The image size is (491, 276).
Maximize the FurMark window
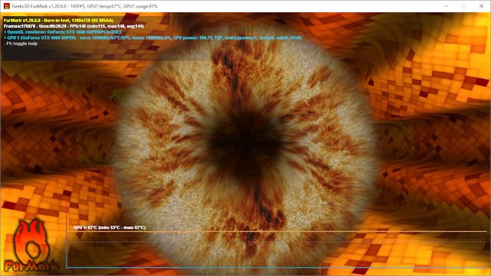tap(463, 6)
